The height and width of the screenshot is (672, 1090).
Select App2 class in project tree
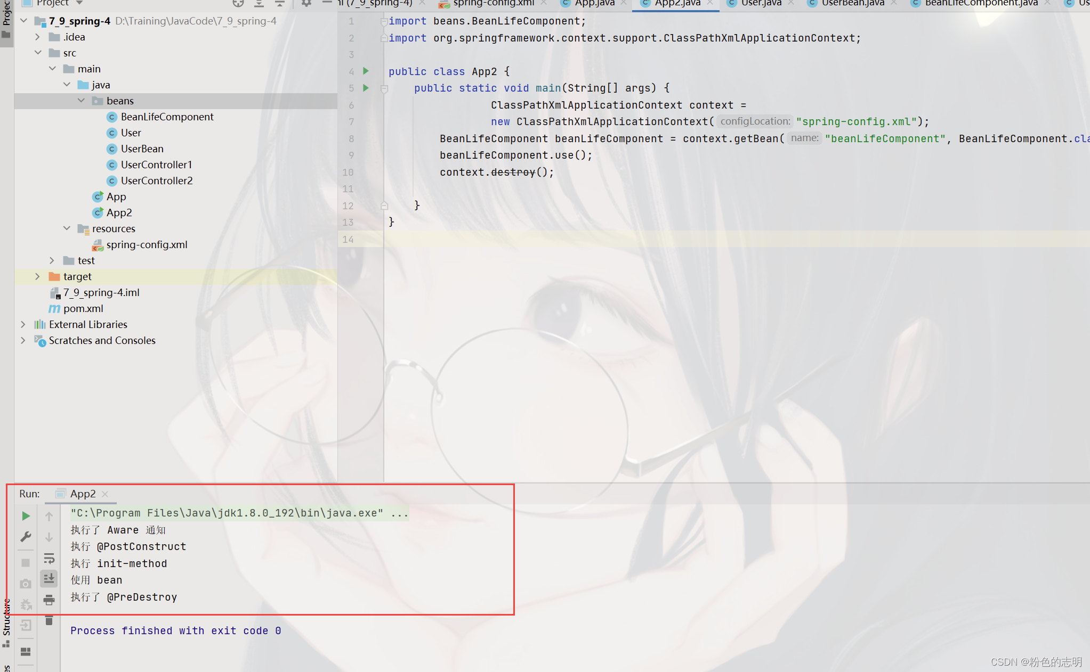coord(119,212)
